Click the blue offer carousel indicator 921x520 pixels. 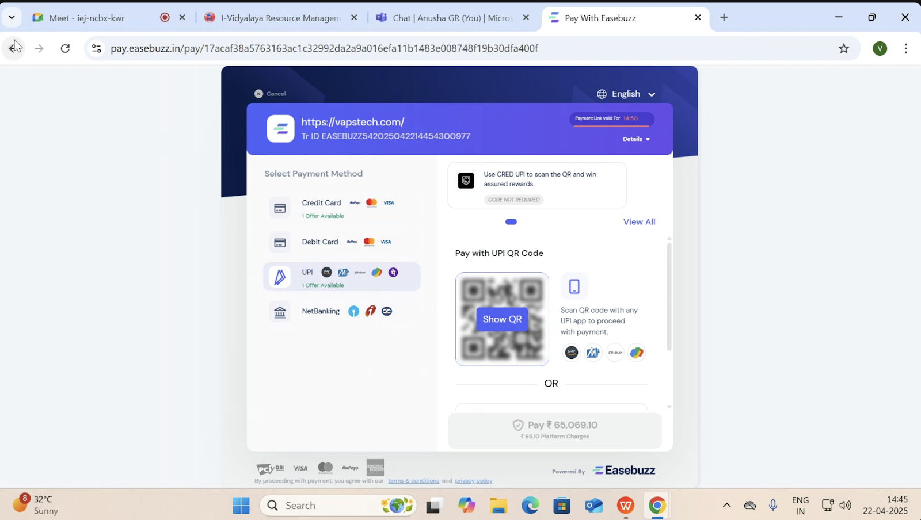(x=511, y=222)
